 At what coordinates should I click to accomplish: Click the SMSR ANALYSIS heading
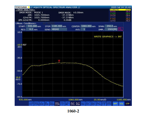pos(25,10)
